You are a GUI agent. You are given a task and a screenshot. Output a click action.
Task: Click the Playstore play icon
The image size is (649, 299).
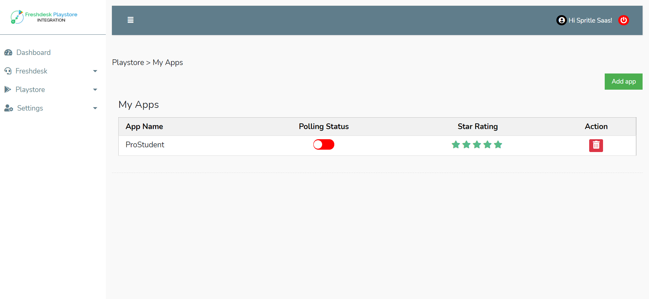coord(8,89)
